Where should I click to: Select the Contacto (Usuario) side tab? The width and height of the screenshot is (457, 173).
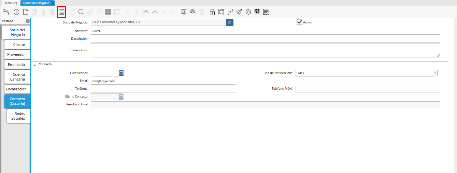[17, 101]
